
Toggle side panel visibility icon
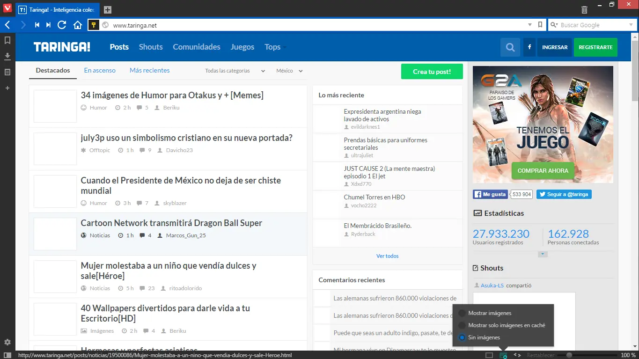[x=7, y=355]
